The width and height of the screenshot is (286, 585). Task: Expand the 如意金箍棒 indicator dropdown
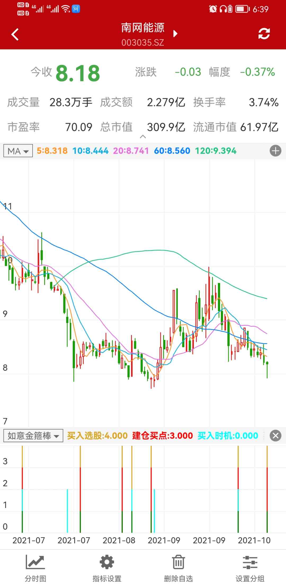tap(33, 436)
